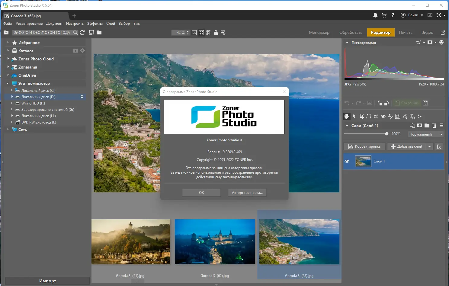Open the Liquify tool
The height and width of the screenshot is (286, 449).
pyautogui.click(x=398, y=116)
